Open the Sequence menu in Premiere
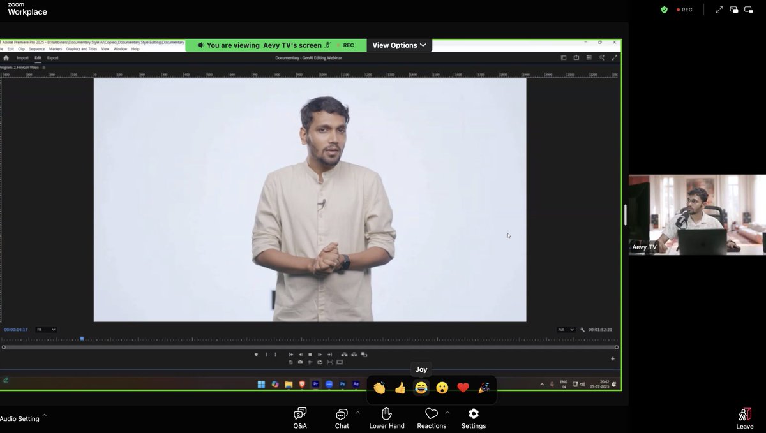 [x=36, y=49]
